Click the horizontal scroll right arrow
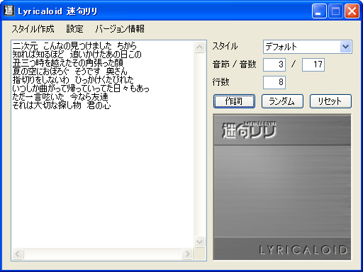Viewport: 363px width, 272px height. point(187,254)
